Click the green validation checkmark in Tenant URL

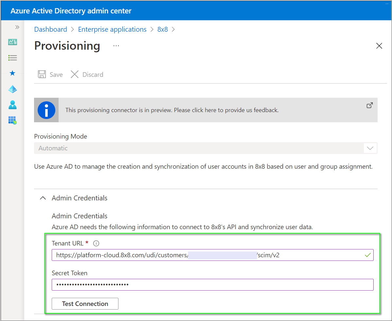tap(368, 255)
